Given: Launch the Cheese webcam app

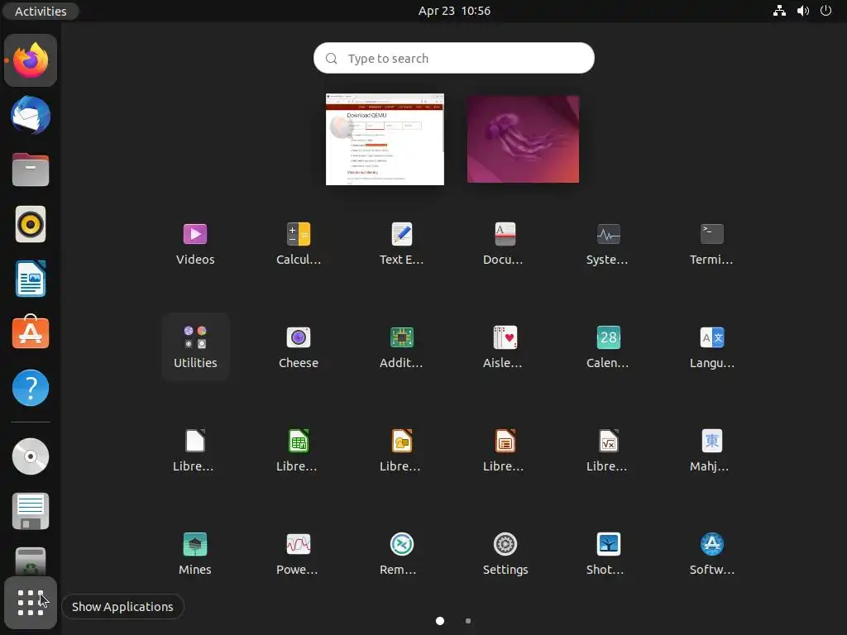Looking at the screenshot, I should pyautogui.click(x=298, y=347).
